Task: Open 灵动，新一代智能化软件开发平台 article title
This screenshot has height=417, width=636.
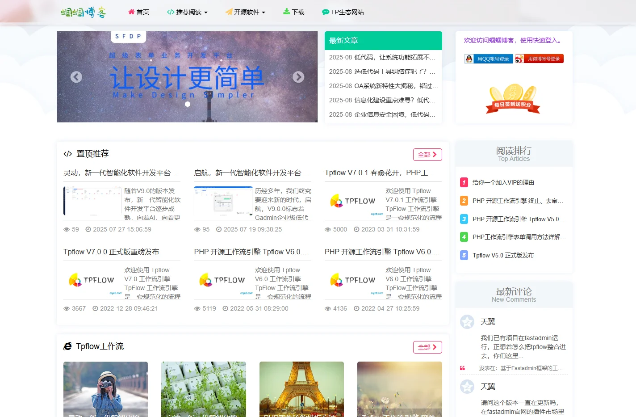Action: point(121,173)
